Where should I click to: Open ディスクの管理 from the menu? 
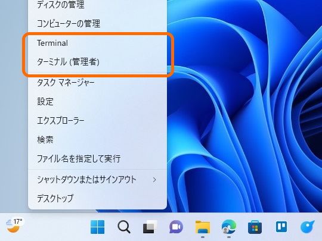[97, 5]
